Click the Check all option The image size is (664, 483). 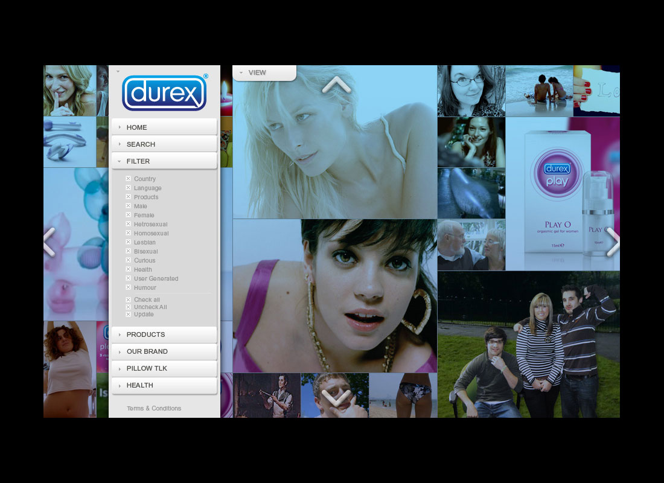pos(142,299)
